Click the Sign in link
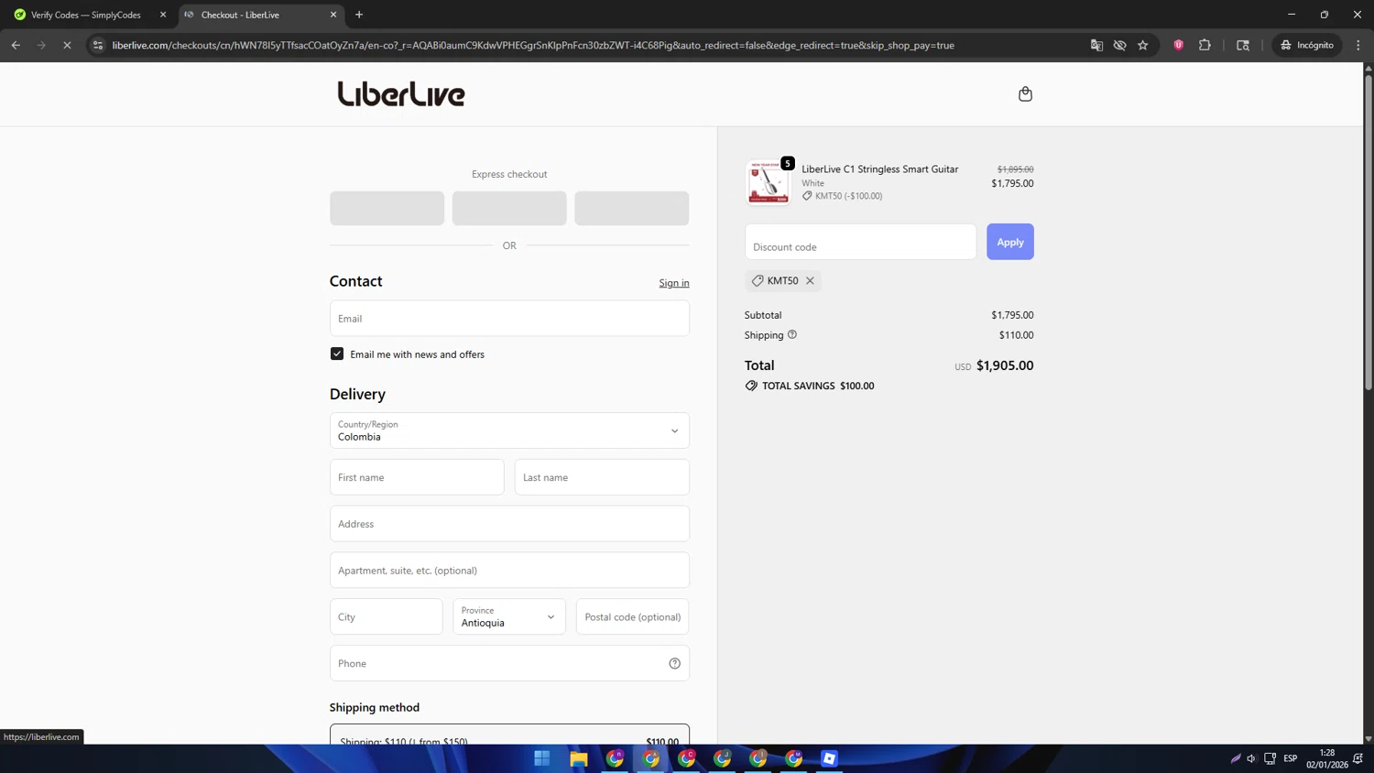 coord(674,283)
